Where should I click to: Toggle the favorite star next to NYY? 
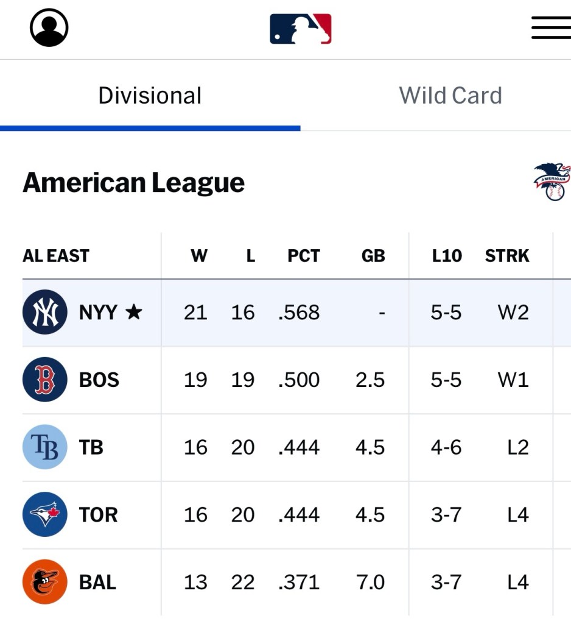coord(134,313)
